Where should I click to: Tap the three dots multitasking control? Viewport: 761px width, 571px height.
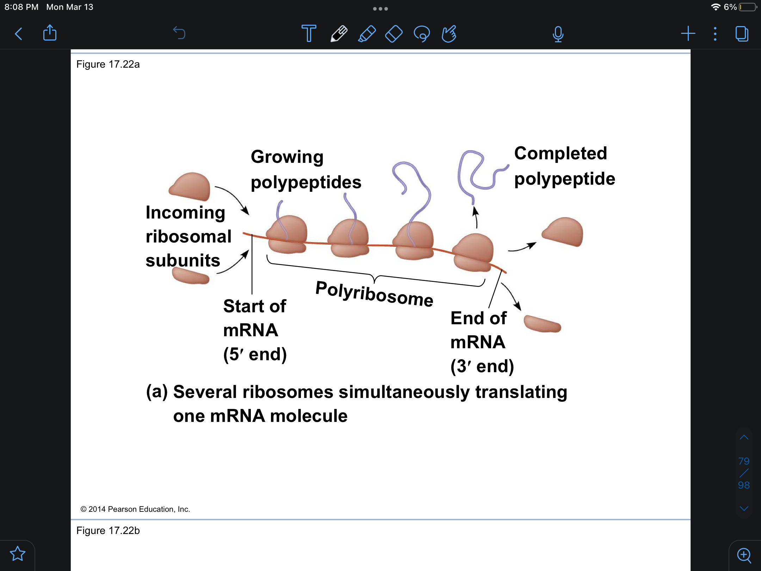(x=380, y=9)
